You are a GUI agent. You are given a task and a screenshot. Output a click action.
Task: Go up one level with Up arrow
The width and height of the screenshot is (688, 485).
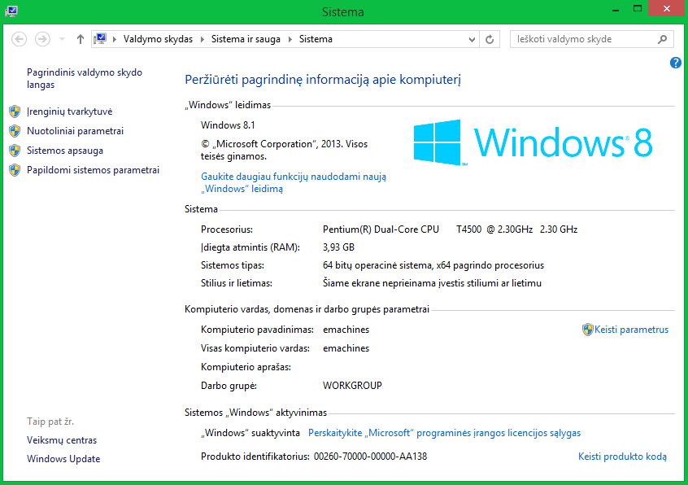click(80, 39)
